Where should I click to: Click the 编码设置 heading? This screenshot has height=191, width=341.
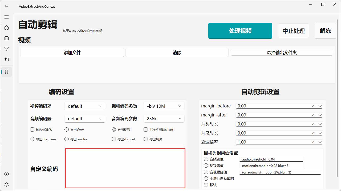click(x=62, y=92)
